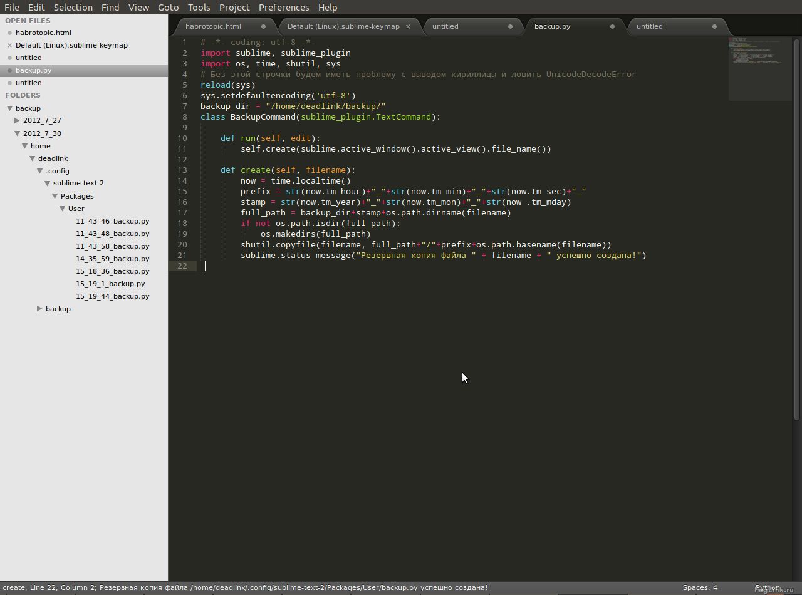This screenshot has height=595, width=802.
Task: Close the habrotopic.html tab via its dot icon
Action: coord(263,26)
